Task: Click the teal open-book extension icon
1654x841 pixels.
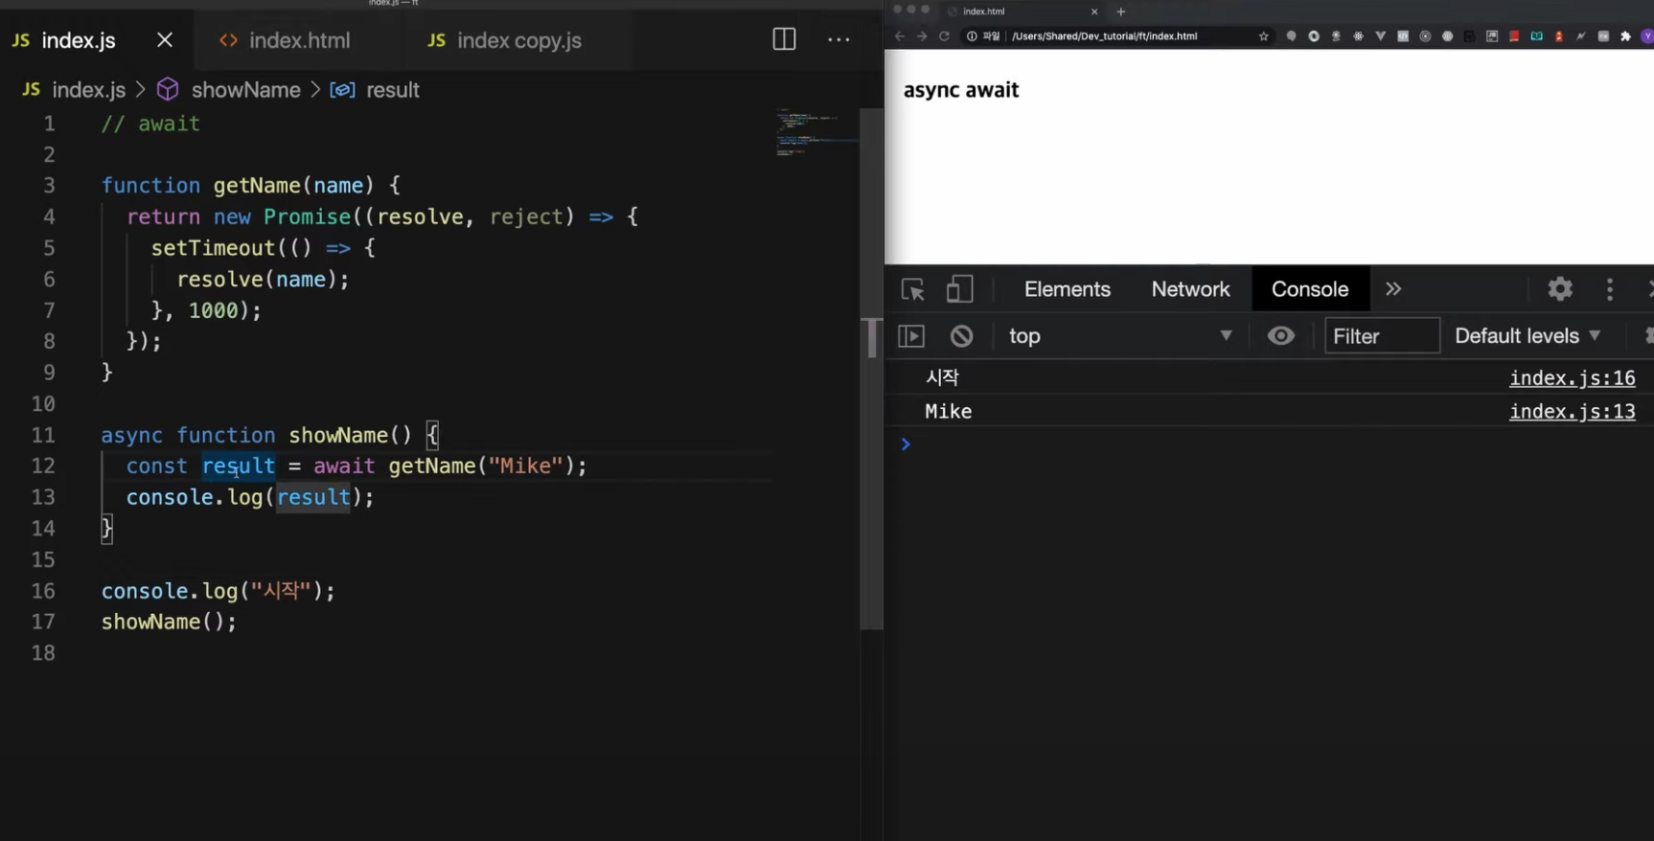Action: 1536,36
